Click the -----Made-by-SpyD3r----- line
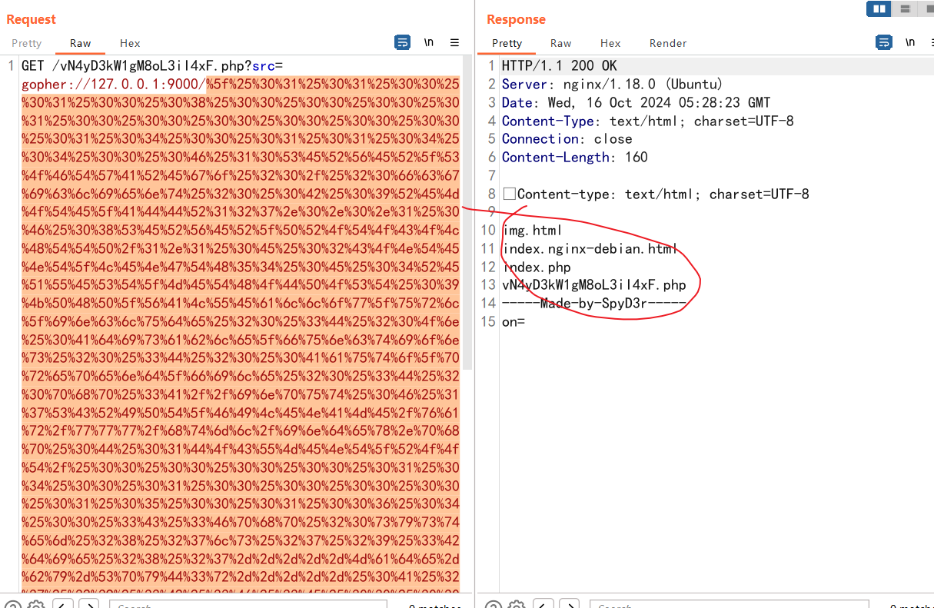The width and height of the screenshot is (934, 608). pyautogui.click(x=593, y=303)
